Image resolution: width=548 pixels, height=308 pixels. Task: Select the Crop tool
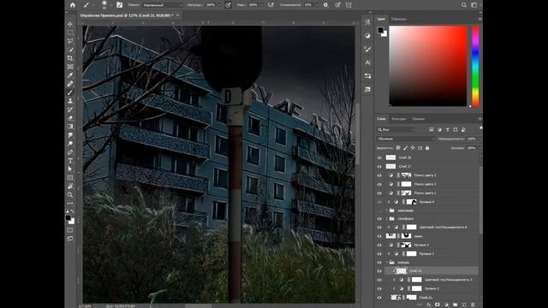click(70, 58)
